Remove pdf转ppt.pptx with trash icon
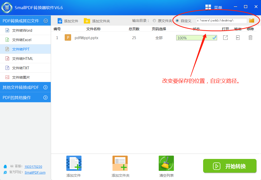 [x=250, y=38]
